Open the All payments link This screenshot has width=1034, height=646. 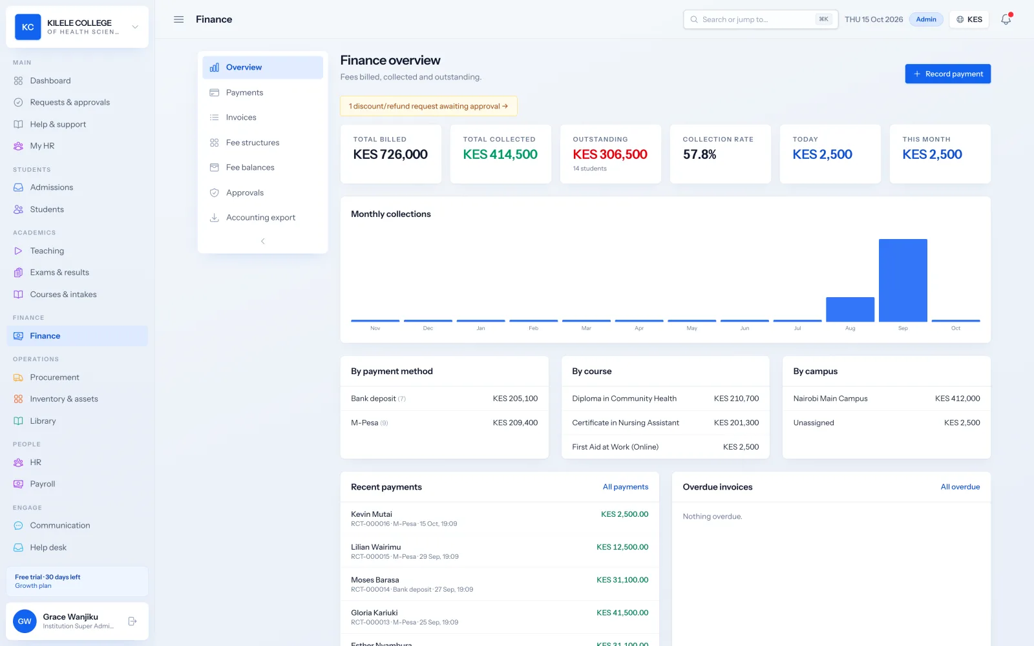coord(625,487)
